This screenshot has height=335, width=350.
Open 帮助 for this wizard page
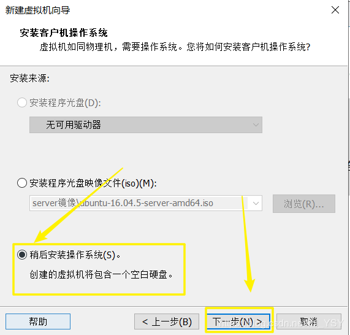[x=38, y=322]
